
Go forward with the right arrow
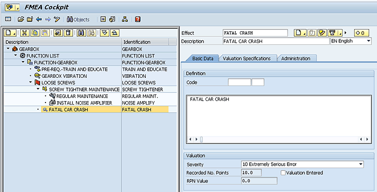tap(48, 19)
